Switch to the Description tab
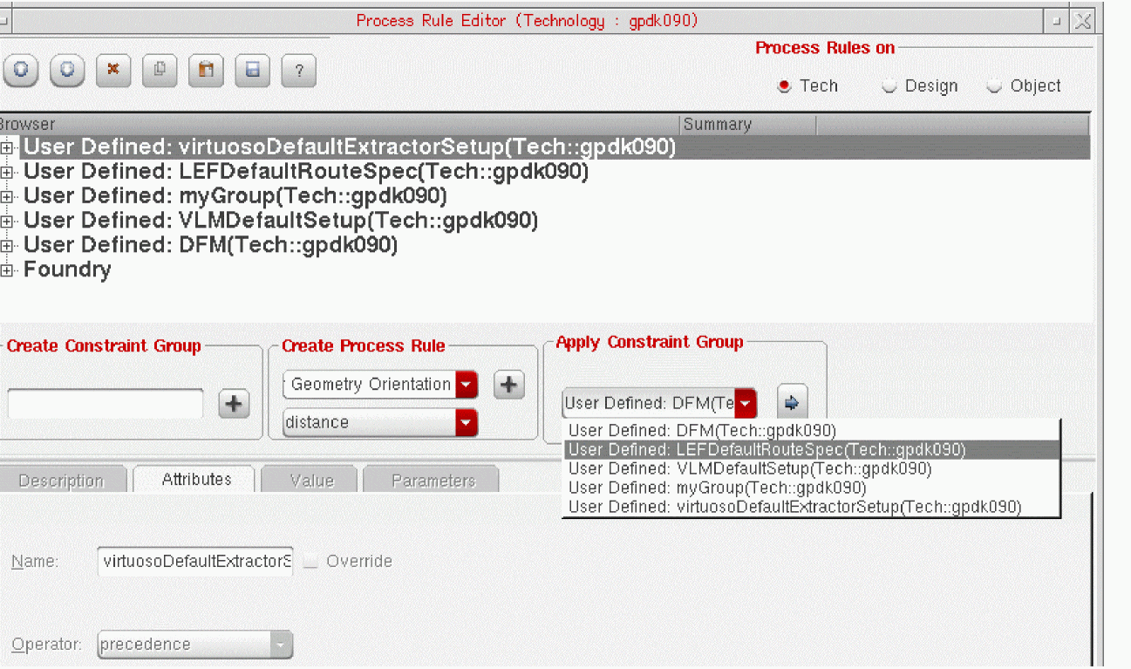This screenshot has height=669, width=1131. tap(61, 481)
